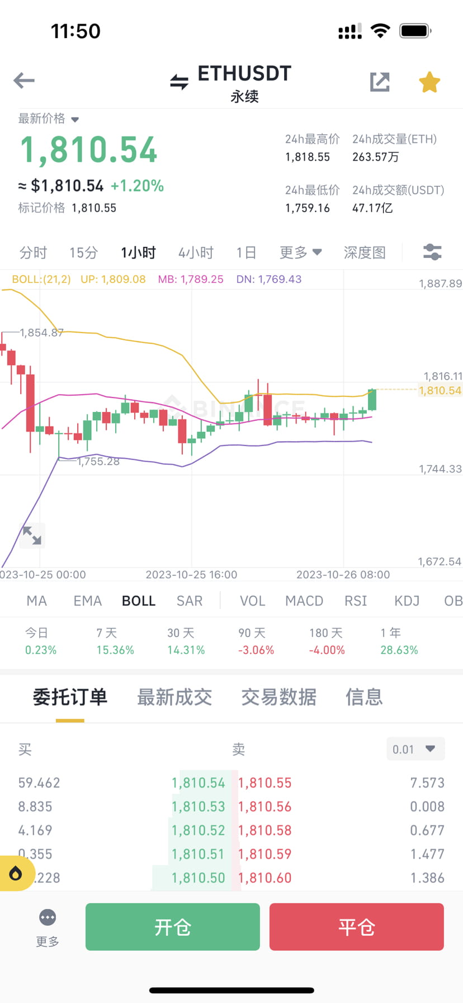Enable the EMA indicator
The height and width of the screenshot is (1003, 463).
[x=88, y=601]
